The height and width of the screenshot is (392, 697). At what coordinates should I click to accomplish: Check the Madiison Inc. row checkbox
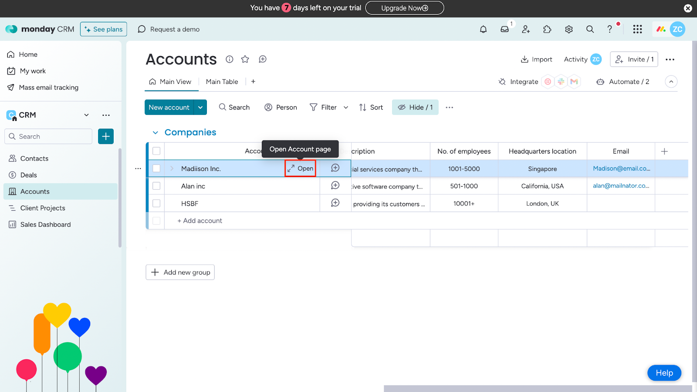pos(156,168)
